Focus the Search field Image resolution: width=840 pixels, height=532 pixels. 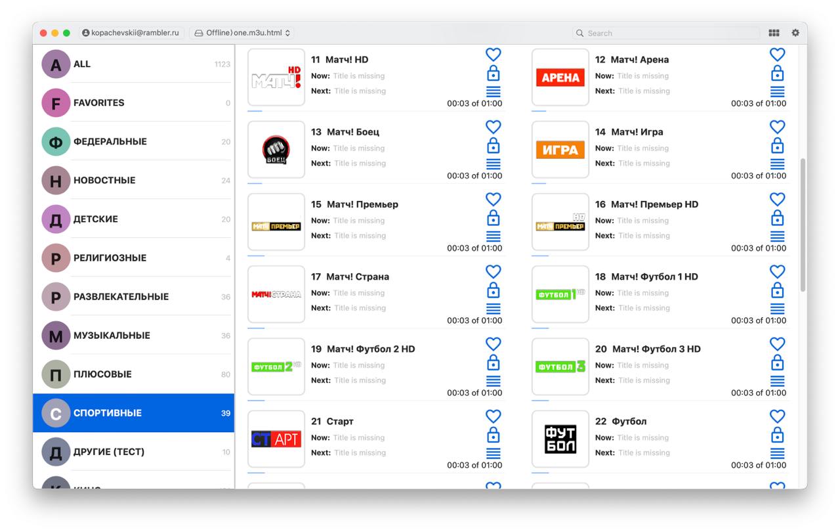click(666, 33)
